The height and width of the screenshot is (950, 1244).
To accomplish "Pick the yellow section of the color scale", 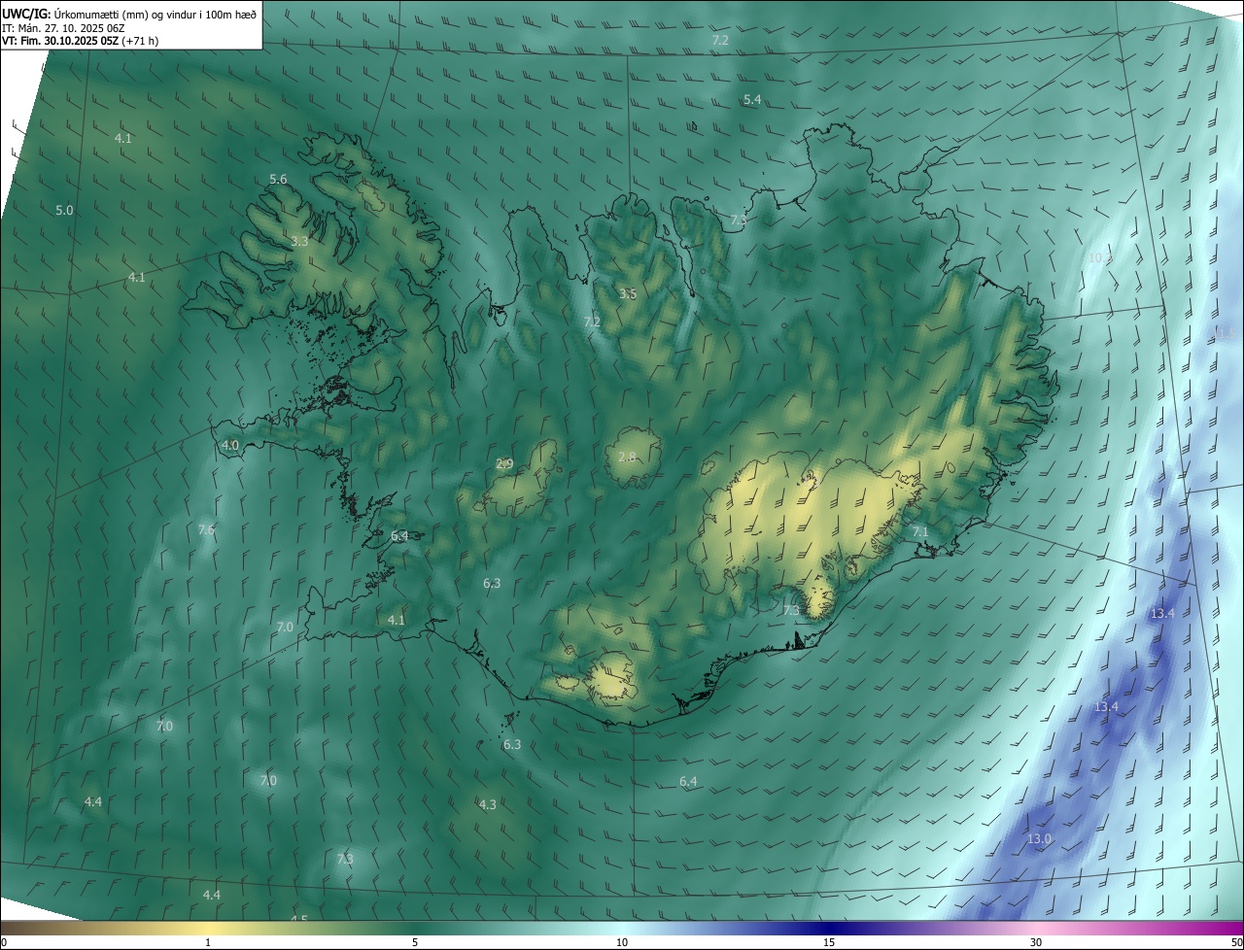I will point(208,928).
